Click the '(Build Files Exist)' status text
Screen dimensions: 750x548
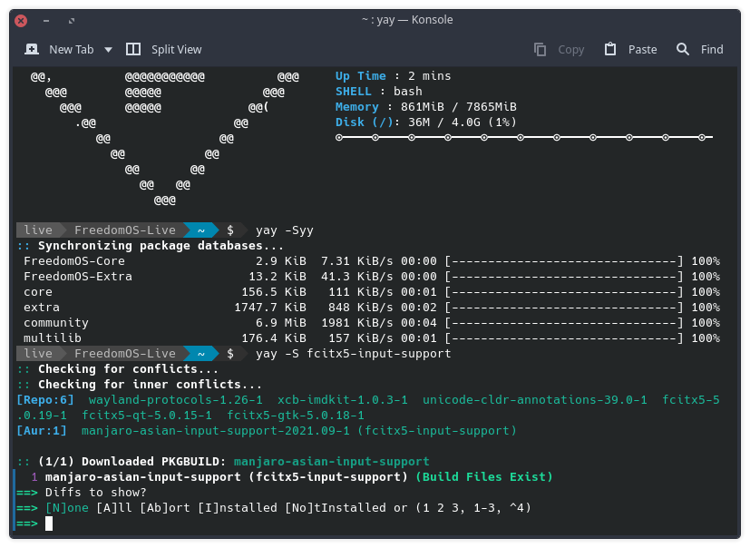click(x=484, y=477)
